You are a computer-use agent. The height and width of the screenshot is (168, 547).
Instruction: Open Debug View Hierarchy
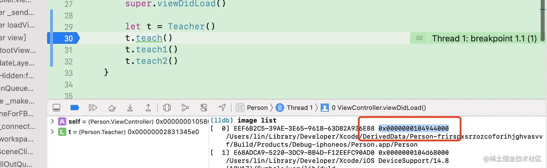tap(167, 108)
